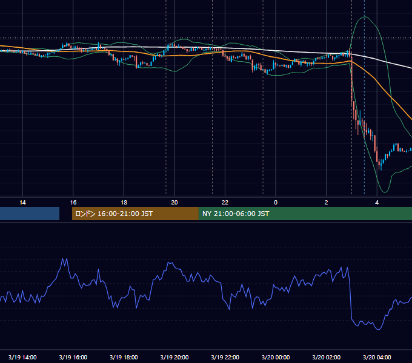Click the 14 hour axis label
This screenshot has width=412, height=363.
tap(22, 203)
